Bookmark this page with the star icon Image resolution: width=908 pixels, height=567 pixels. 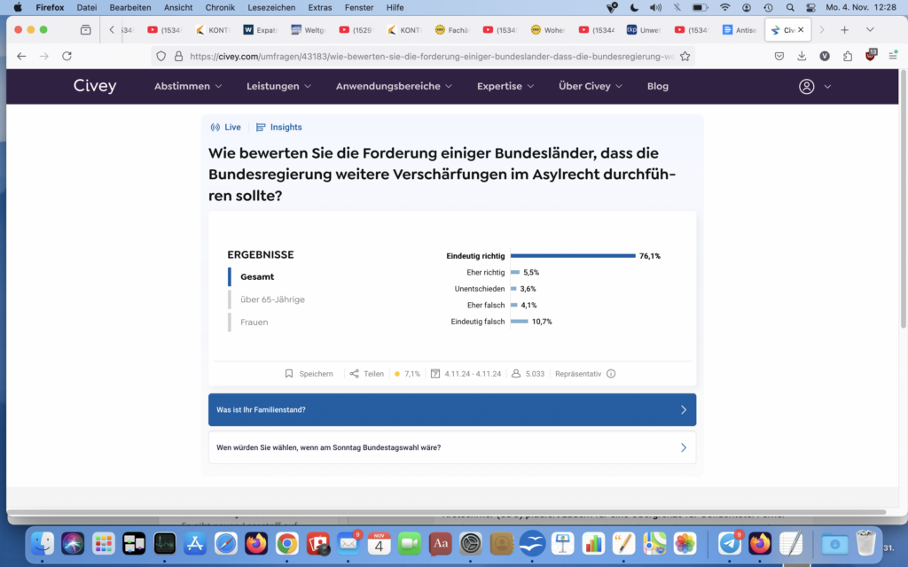(x=685, y=56)
